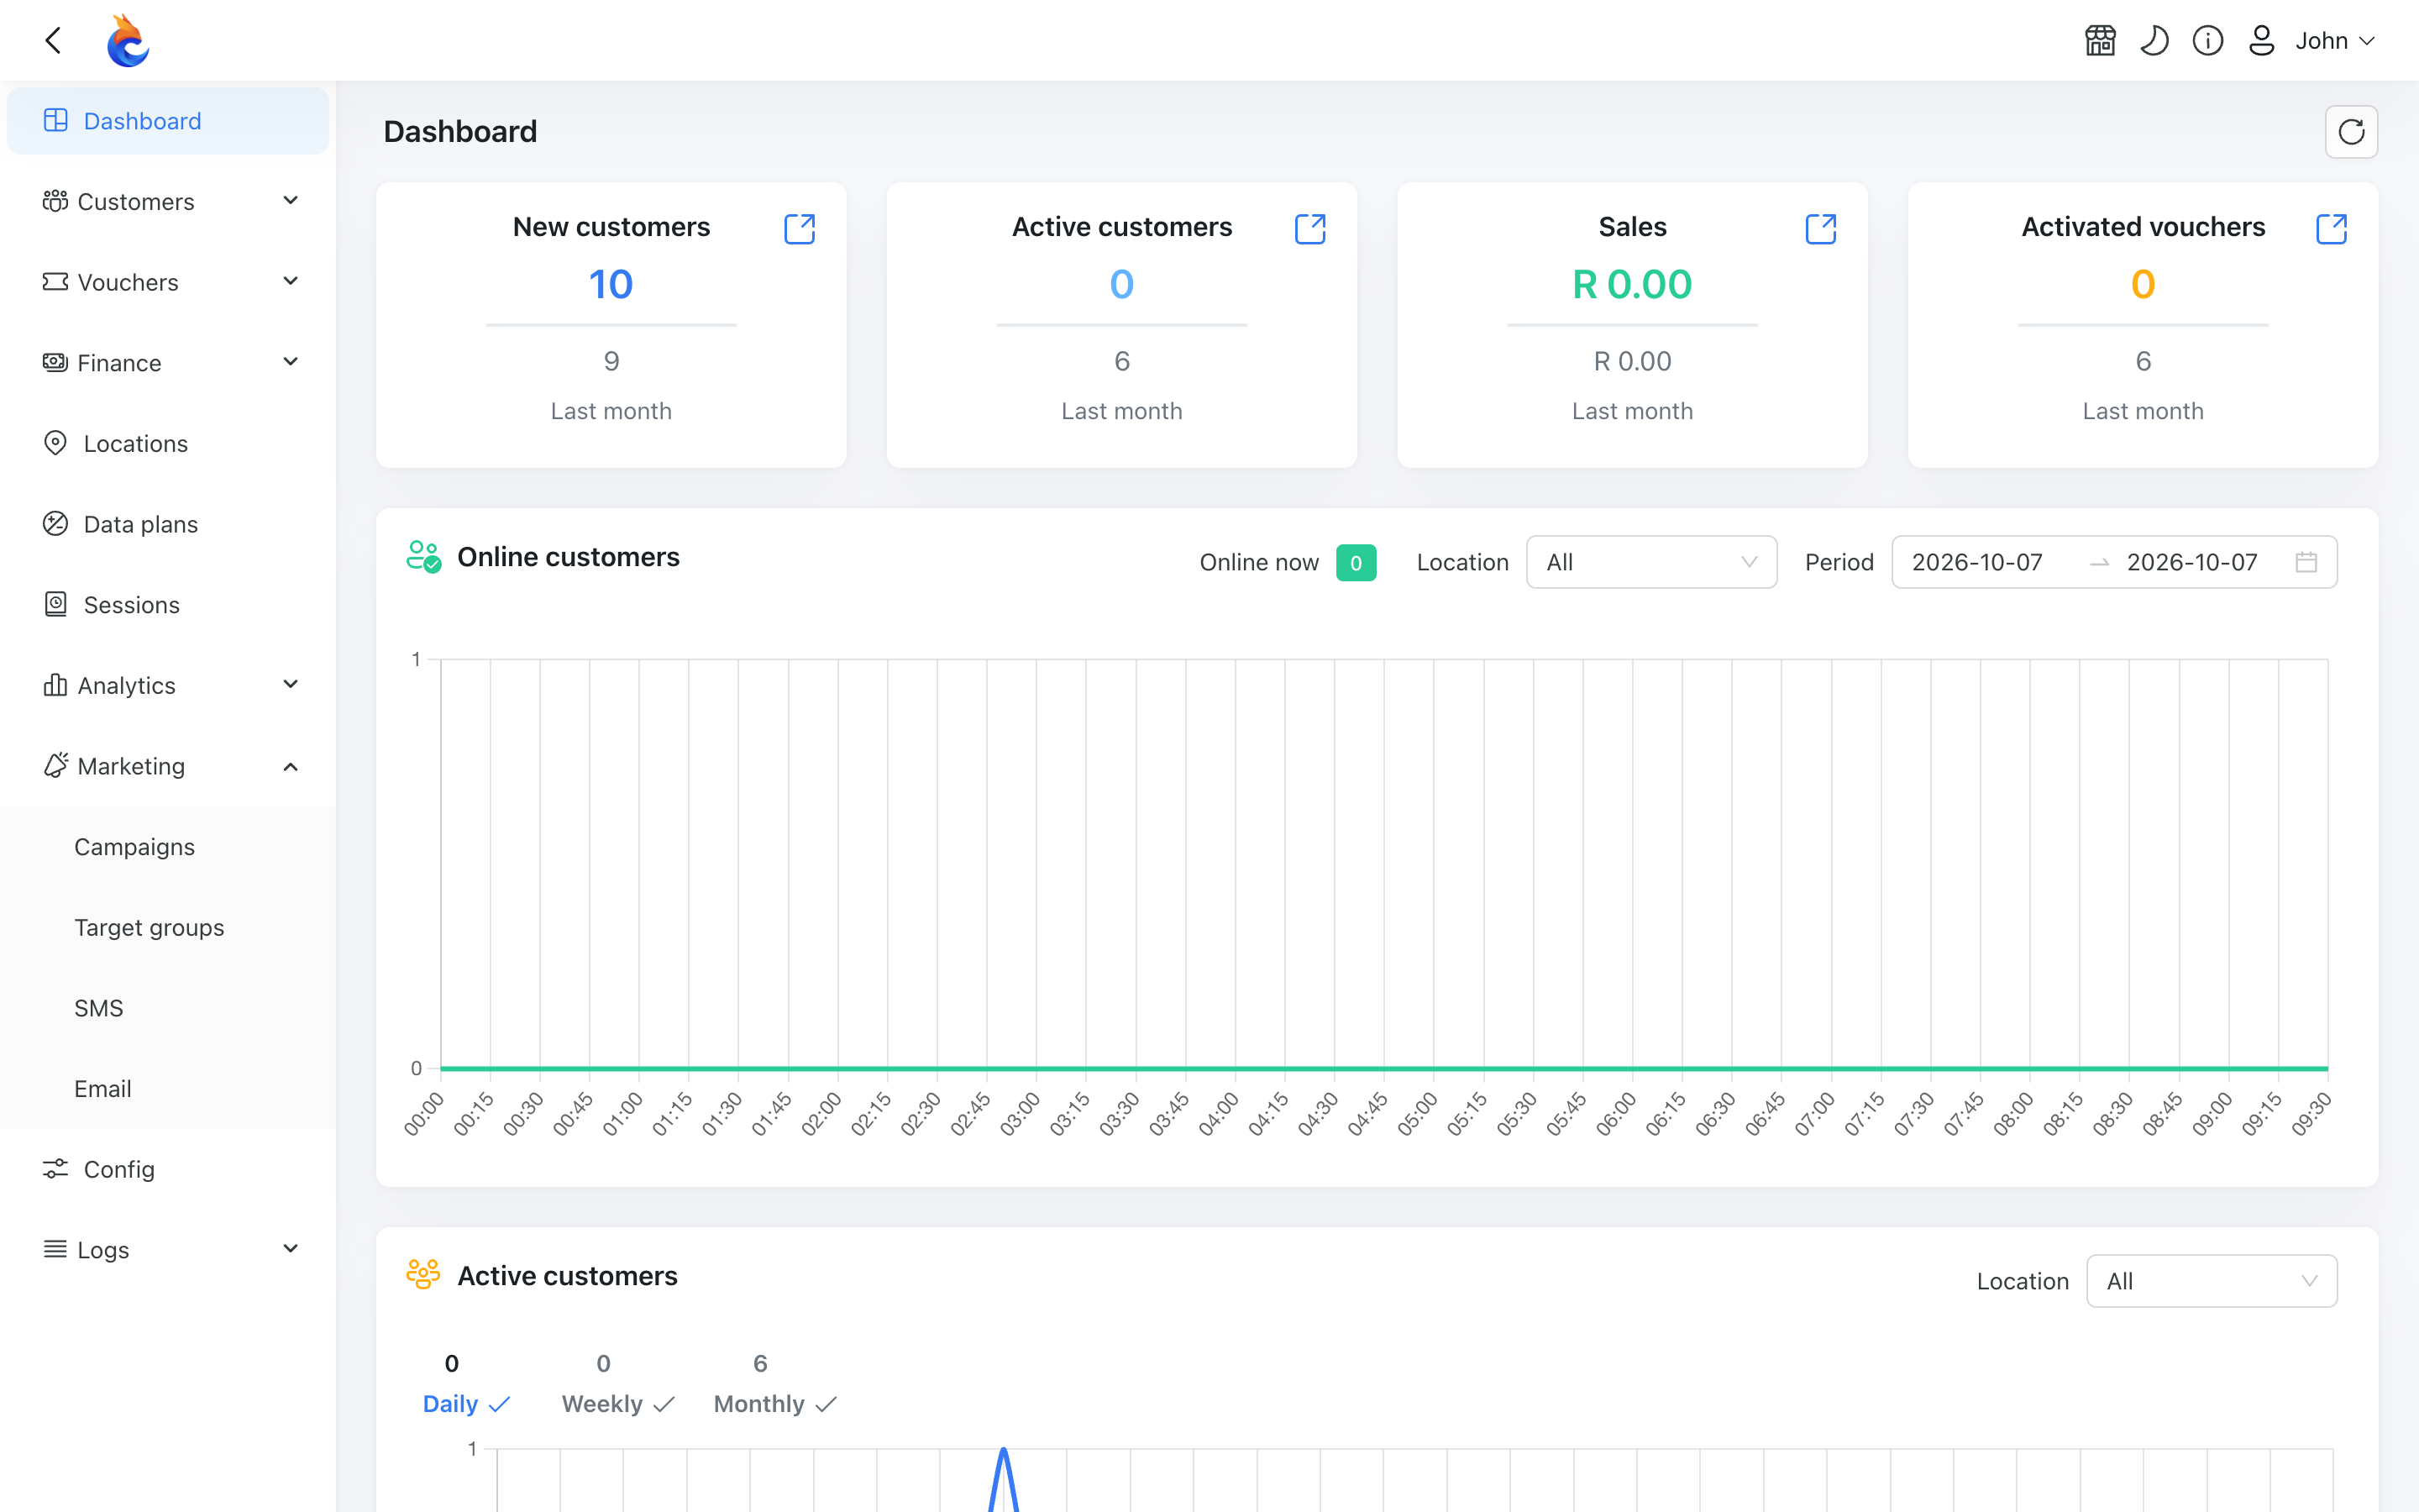The width and height of the screenshot is (2419, 1512).
Task: Refresh the dashboard with the reload button
Action: point(2351,132)
